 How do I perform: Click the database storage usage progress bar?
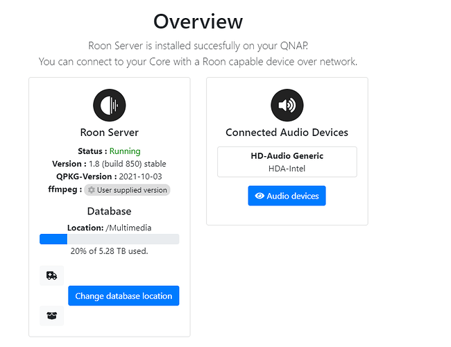pyautogui.click(x=110, y=239)
